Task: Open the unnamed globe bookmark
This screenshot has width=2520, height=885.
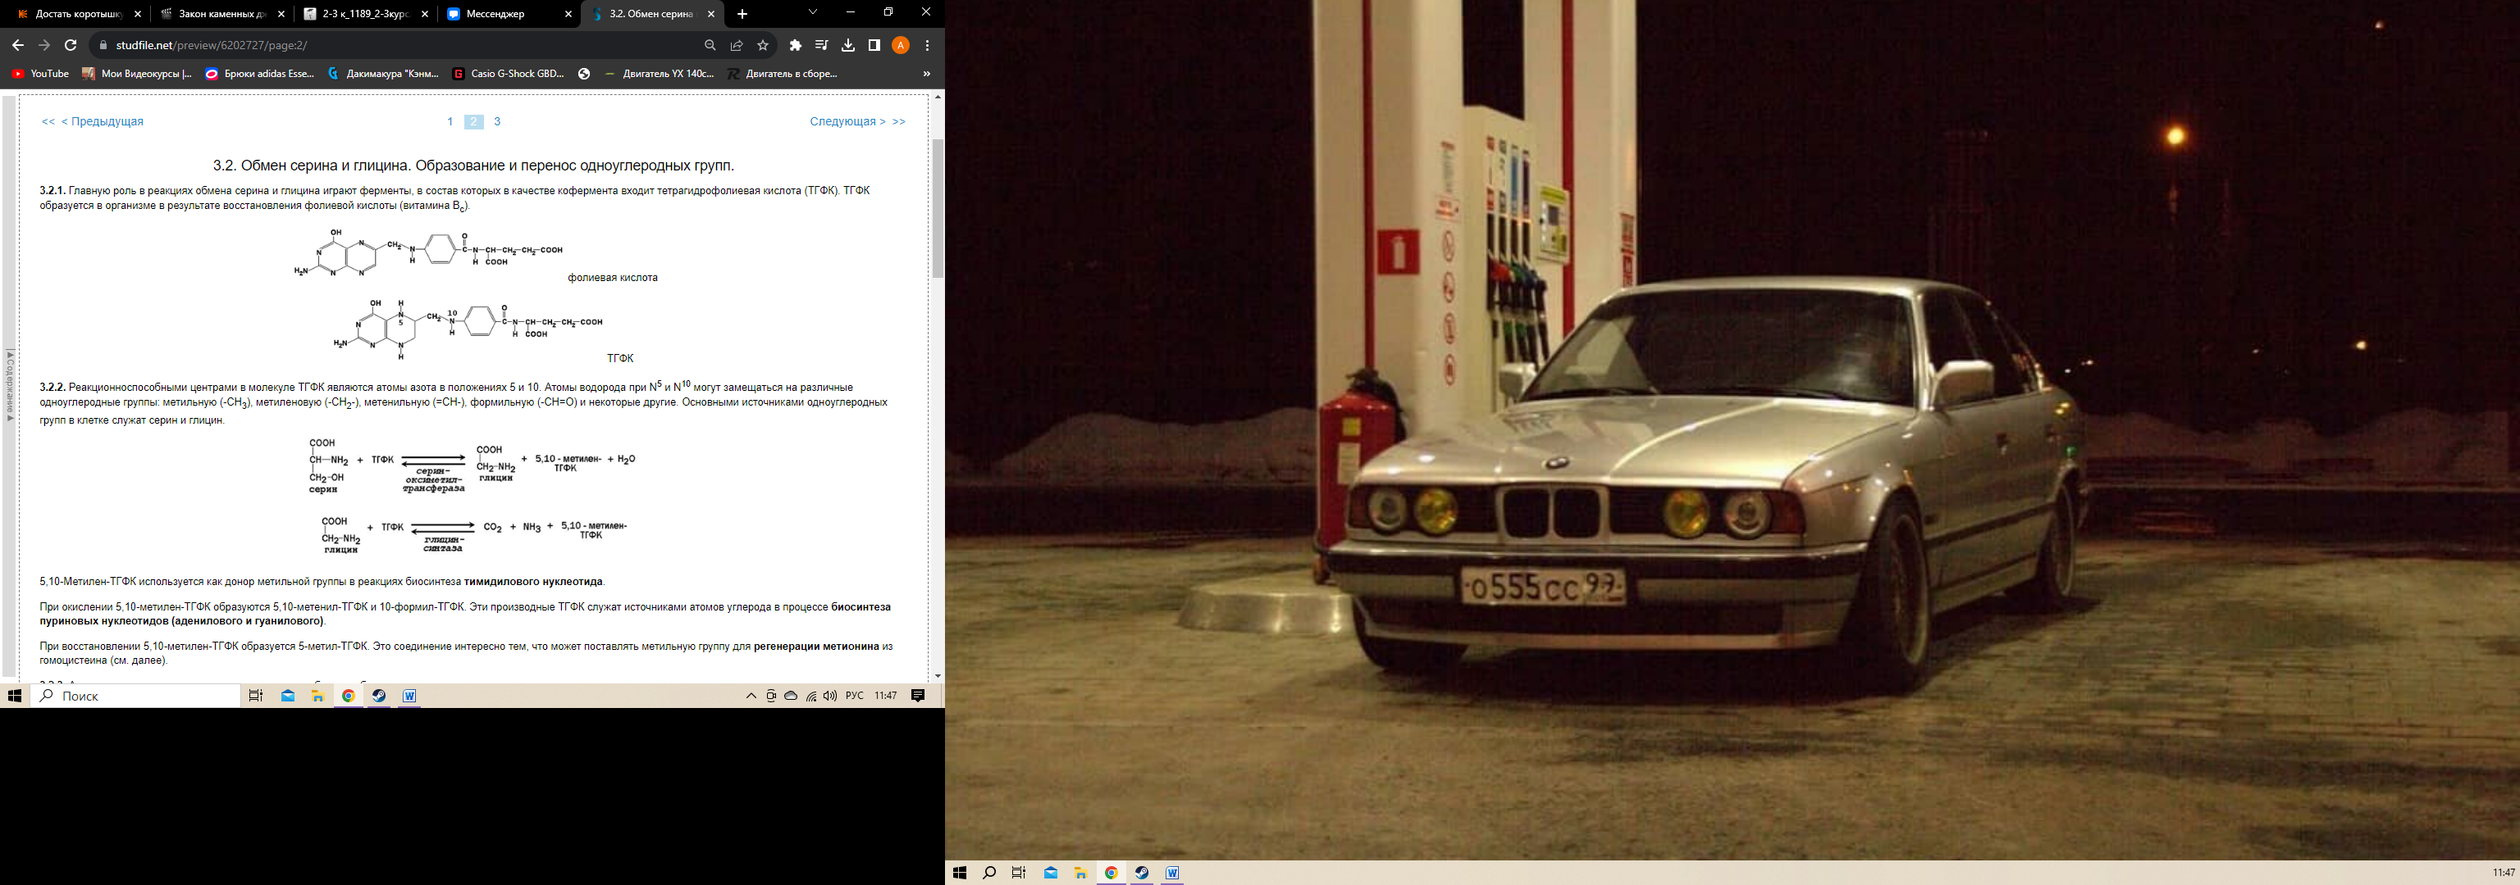Action: click(584, 73)
